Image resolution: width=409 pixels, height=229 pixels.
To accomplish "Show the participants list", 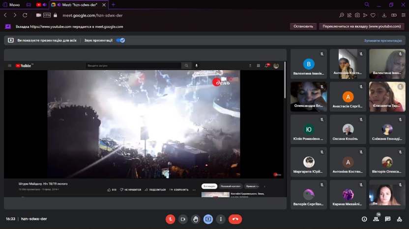I will (x=376, y=219).
